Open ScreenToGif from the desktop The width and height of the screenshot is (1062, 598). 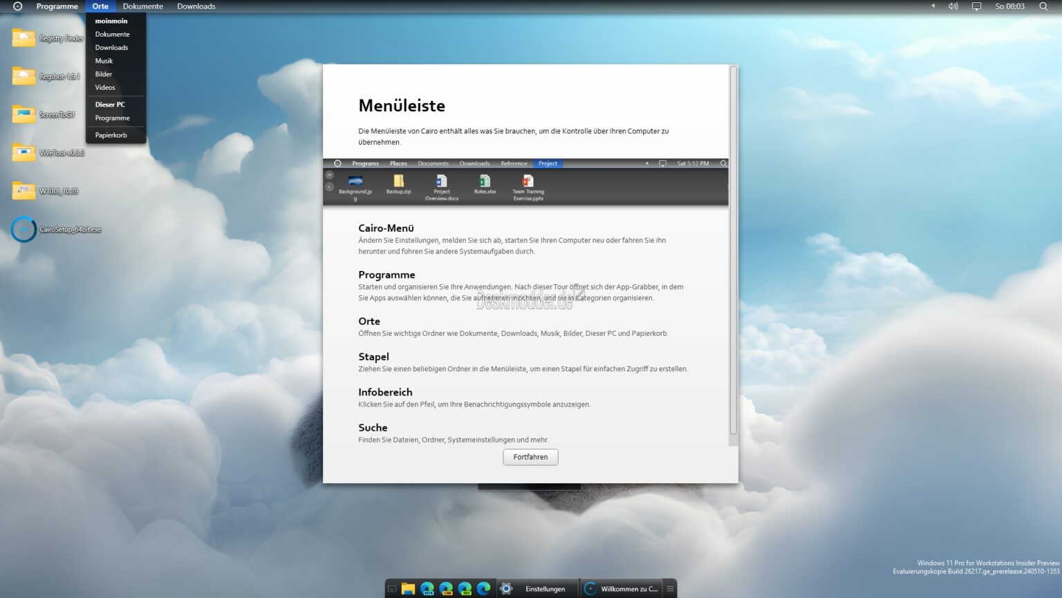click(x=24, y=114)
